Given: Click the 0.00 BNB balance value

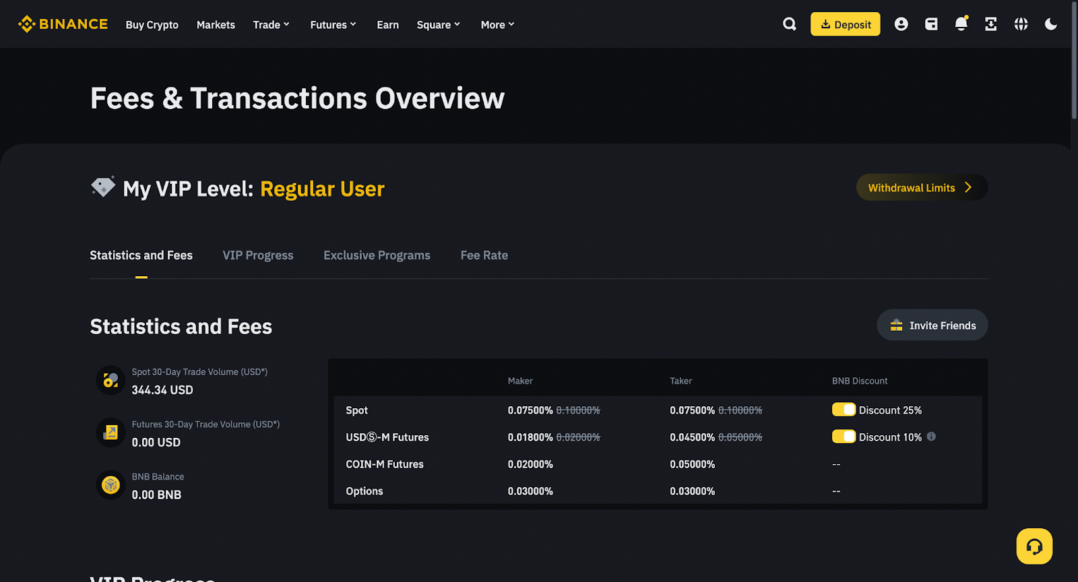Looking at the screenshot, I should (156, 494).
